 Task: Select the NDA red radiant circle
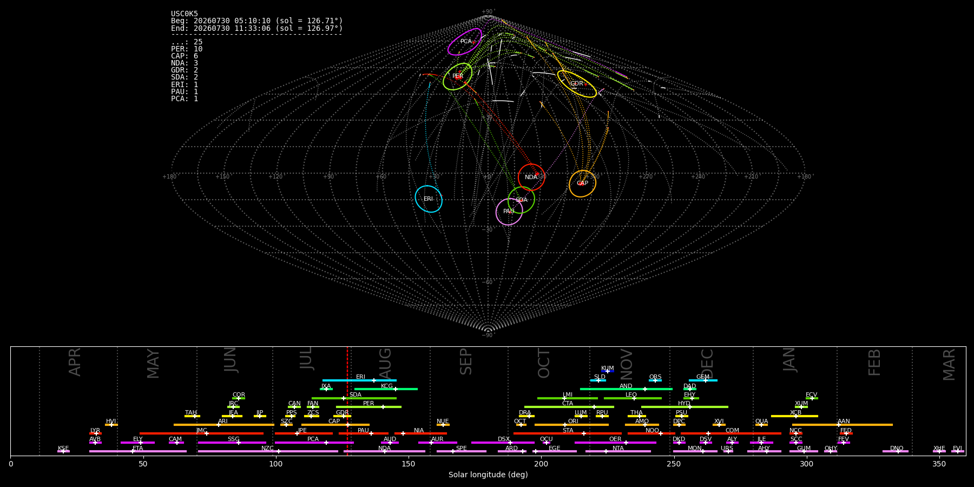(x=531, y=177)
